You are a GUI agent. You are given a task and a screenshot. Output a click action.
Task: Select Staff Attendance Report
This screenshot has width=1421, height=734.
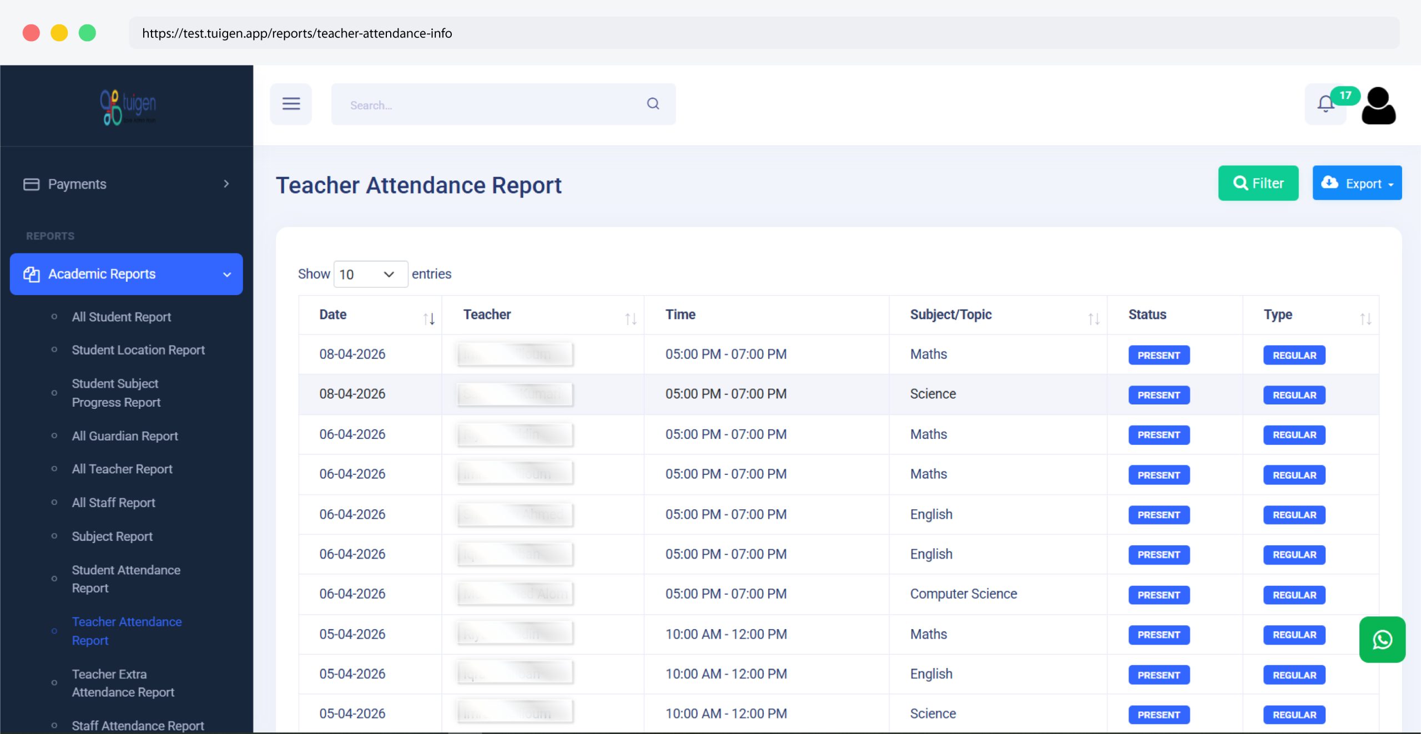138,725
